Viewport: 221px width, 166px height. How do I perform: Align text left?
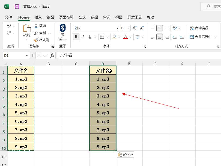(x=152, y=37)
